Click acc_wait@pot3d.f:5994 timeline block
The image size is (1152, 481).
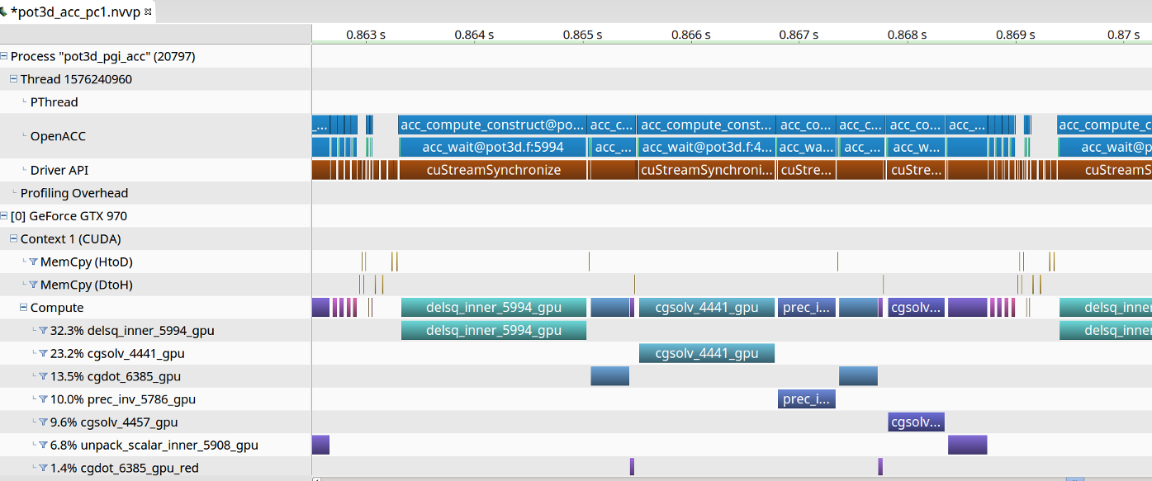click(x=492, y=148)
